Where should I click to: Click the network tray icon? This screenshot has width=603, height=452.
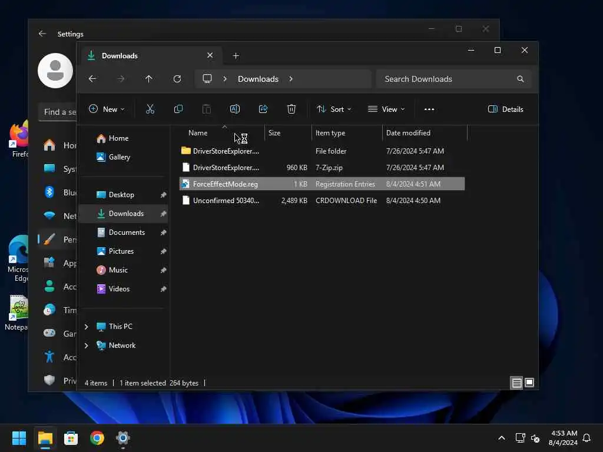click(520, 438)
